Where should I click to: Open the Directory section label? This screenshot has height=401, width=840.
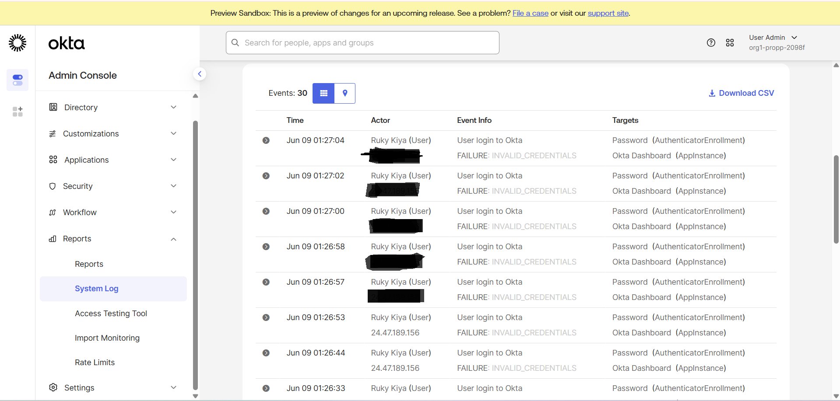[x=81, y=108]
